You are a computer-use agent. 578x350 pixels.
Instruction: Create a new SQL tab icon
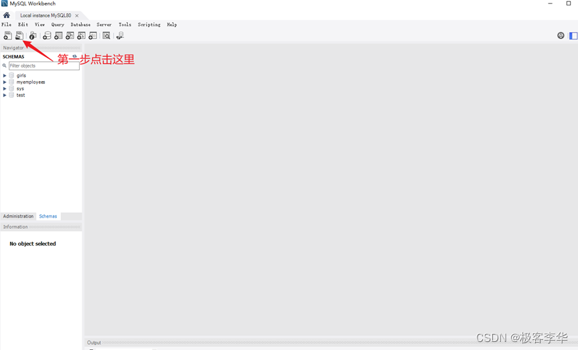click(x=7, y=35)
